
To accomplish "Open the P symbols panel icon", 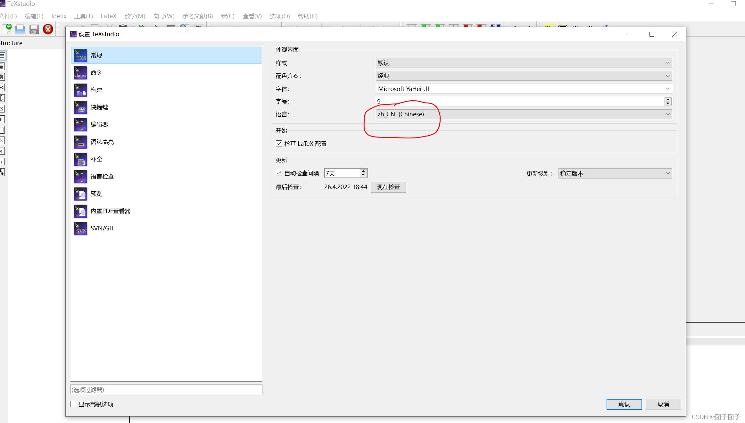I will pyautogui.click(x=2, y=119).
